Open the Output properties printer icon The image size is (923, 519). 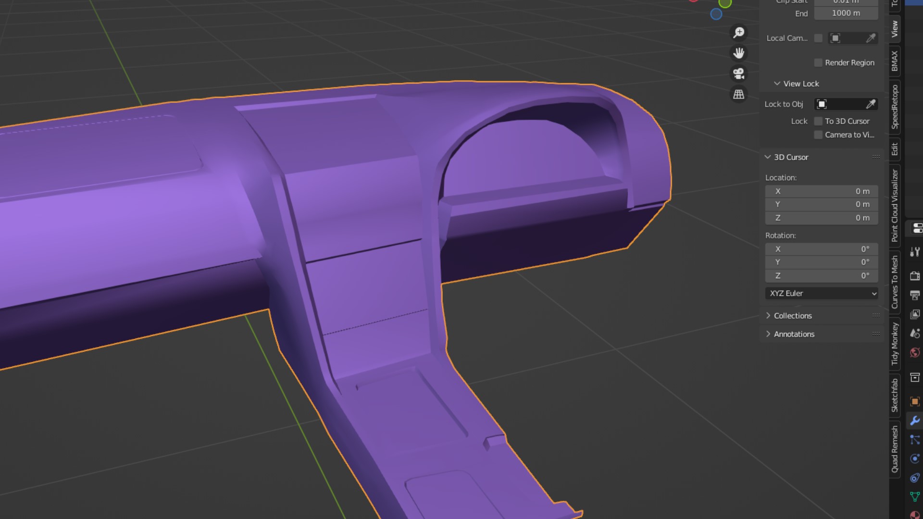tap(915, 295)
